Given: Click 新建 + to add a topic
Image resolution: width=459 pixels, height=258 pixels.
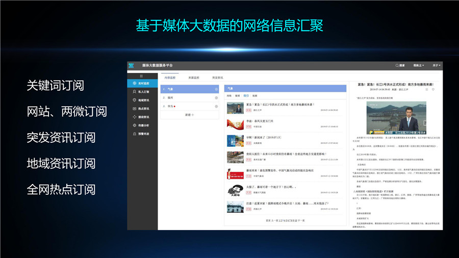Looking at the screenshot, I should pyautogui.click(x=189, y=115).
